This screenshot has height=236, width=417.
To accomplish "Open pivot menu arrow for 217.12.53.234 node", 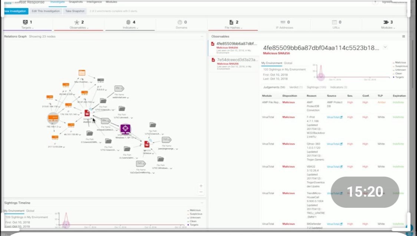I will coord(64,147).
